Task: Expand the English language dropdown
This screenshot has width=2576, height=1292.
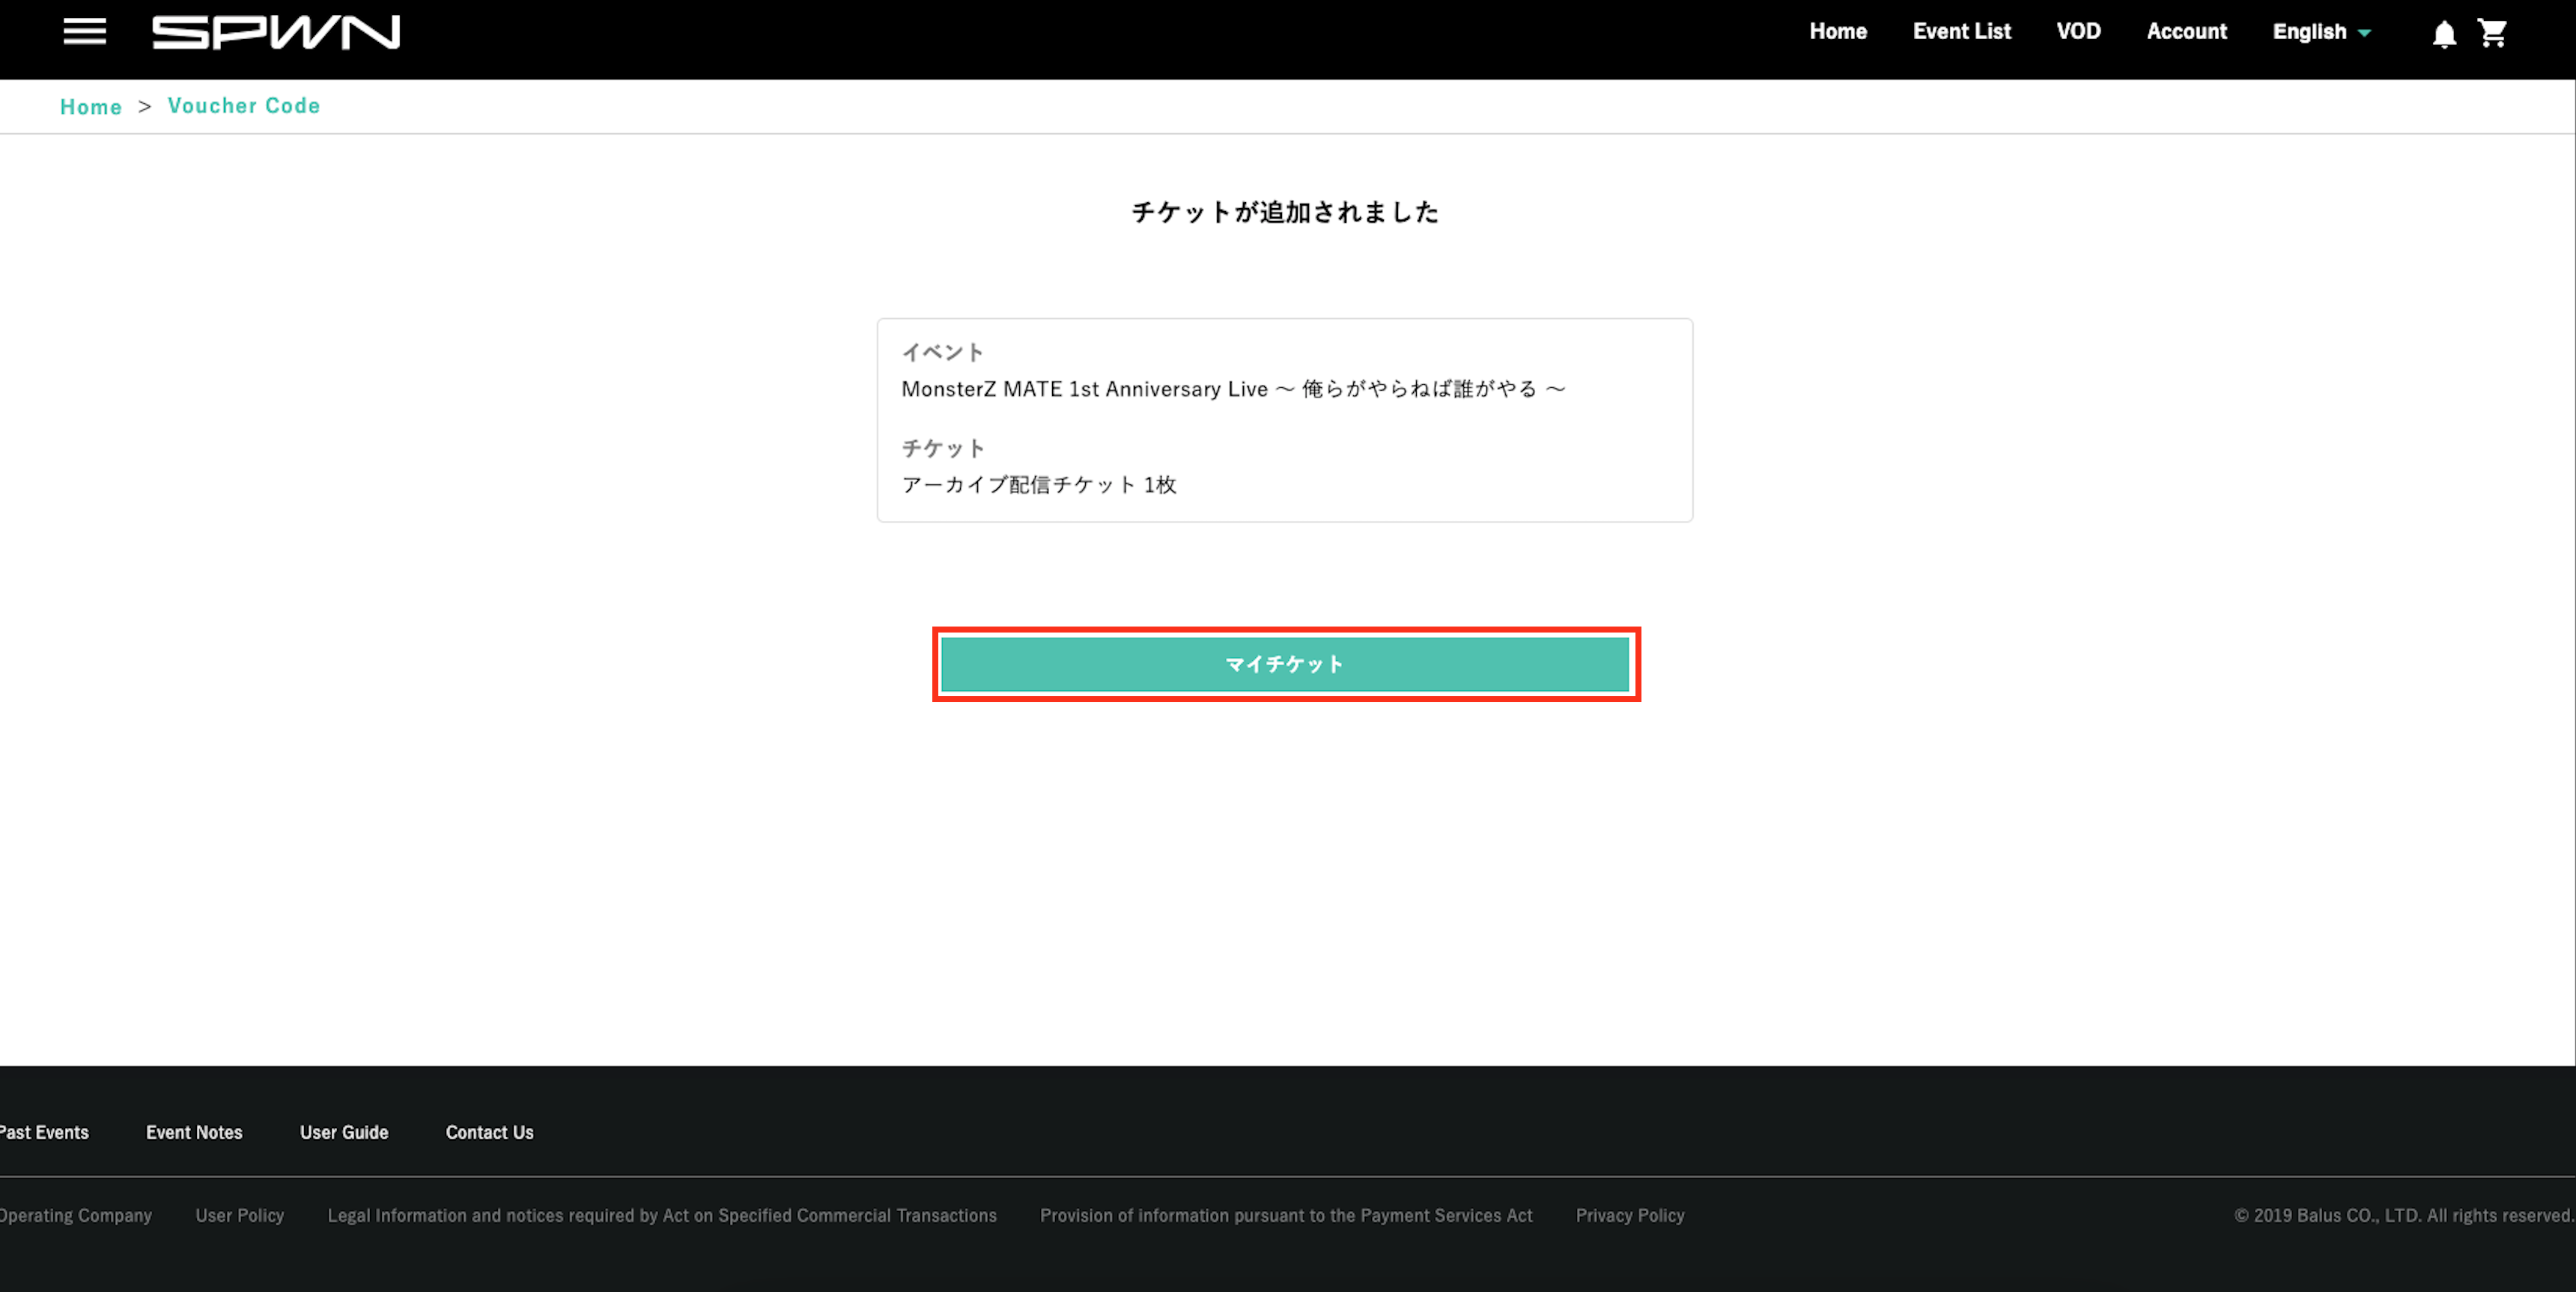Action: pos(2321,32)
